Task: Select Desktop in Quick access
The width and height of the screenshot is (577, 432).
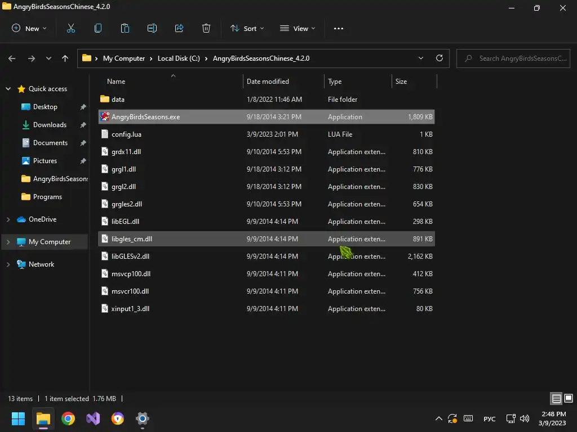Action: (x=45, y=107)
